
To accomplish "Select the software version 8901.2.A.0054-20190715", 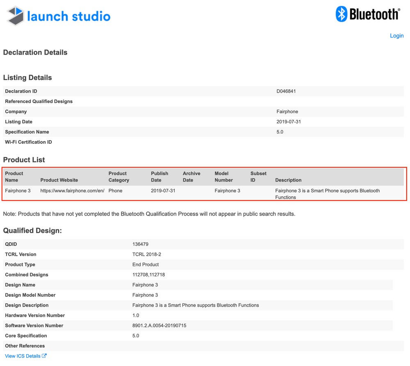I will pyautogui.click(x=159, y=326).
